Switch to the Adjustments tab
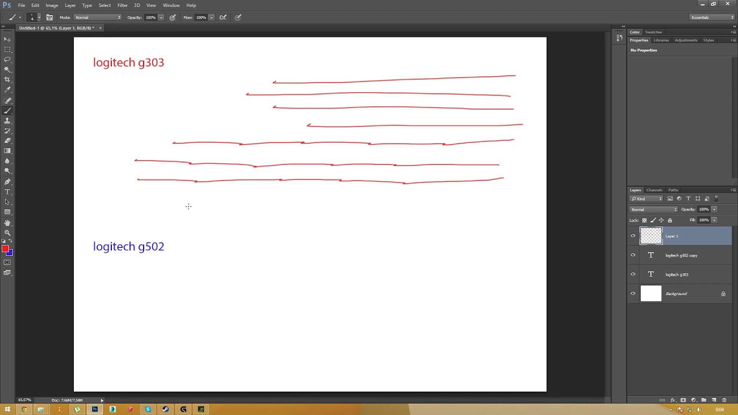Screen dimensions: 738x415 tap(686, 40)
